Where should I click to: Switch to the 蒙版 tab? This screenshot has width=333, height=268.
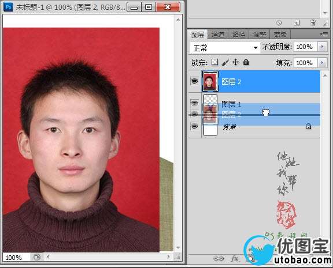pyautogui.click(x=280, y=35)
